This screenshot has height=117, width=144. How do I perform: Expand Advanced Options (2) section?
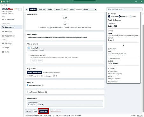pos(65,92)
